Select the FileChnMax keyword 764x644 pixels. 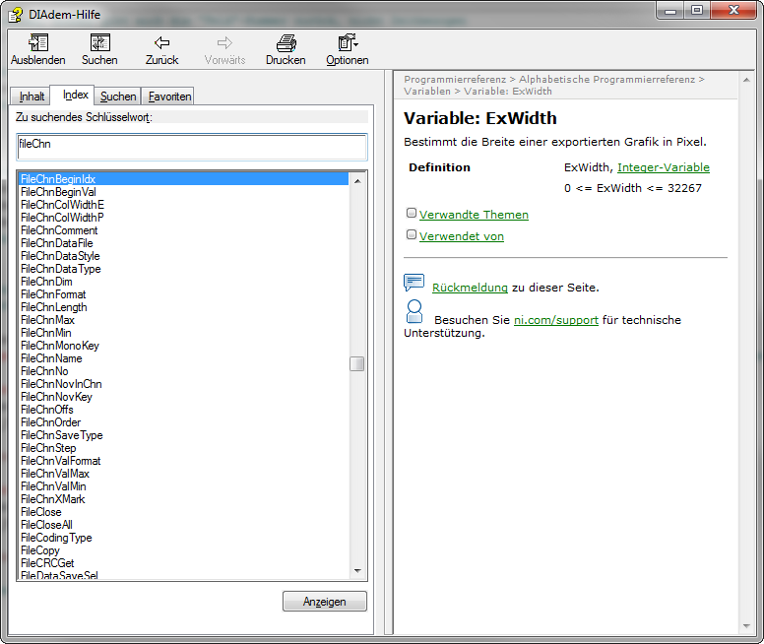(47, 320)
